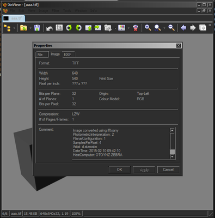Select the crop tool icon

coord(59,28)
